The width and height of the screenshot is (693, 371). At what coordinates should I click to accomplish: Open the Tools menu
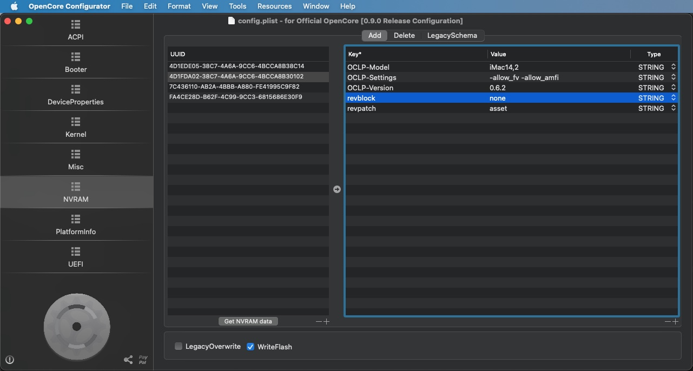tap(237, 6)
